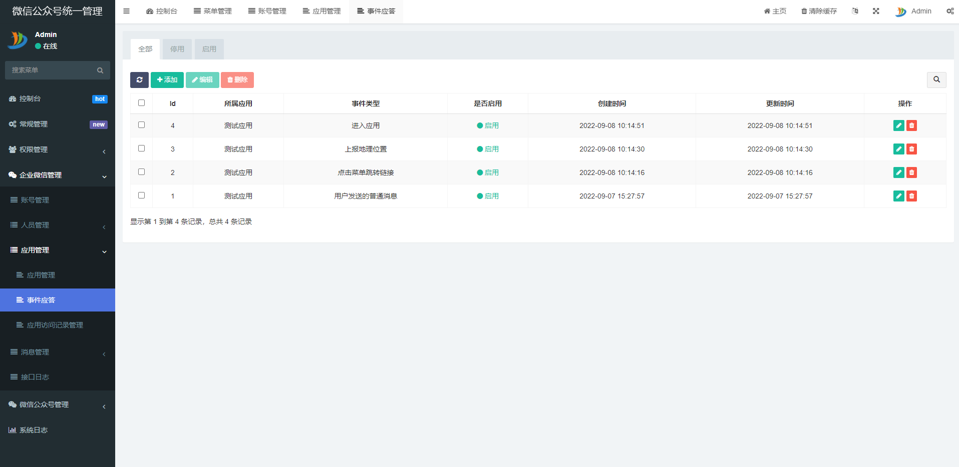Toggle the sidebar hamburger menu icon

point(126,11)
